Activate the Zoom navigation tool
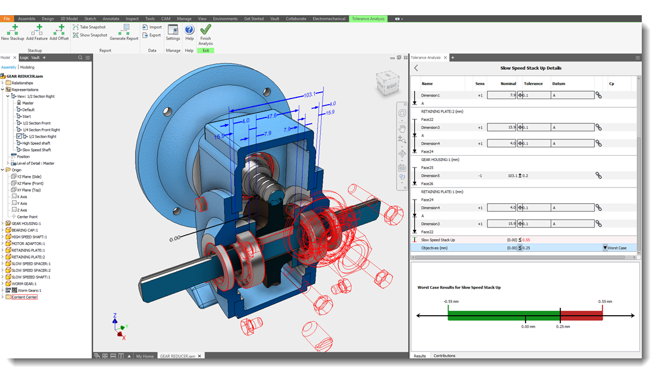This screenshot has height=376, width=657. pos(402,139)
